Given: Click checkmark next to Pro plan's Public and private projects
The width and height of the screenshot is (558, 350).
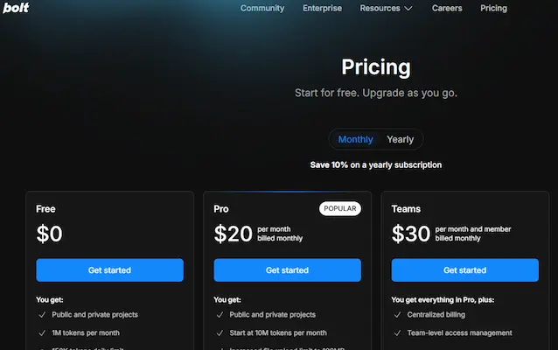Looking at the screenshot, I should [x=220, y=315].
